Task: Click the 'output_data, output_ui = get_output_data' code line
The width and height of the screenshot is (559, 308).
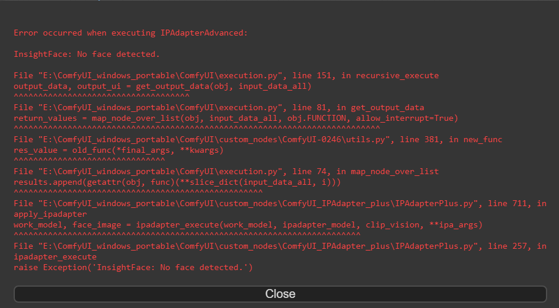Action: coord(162,86)
